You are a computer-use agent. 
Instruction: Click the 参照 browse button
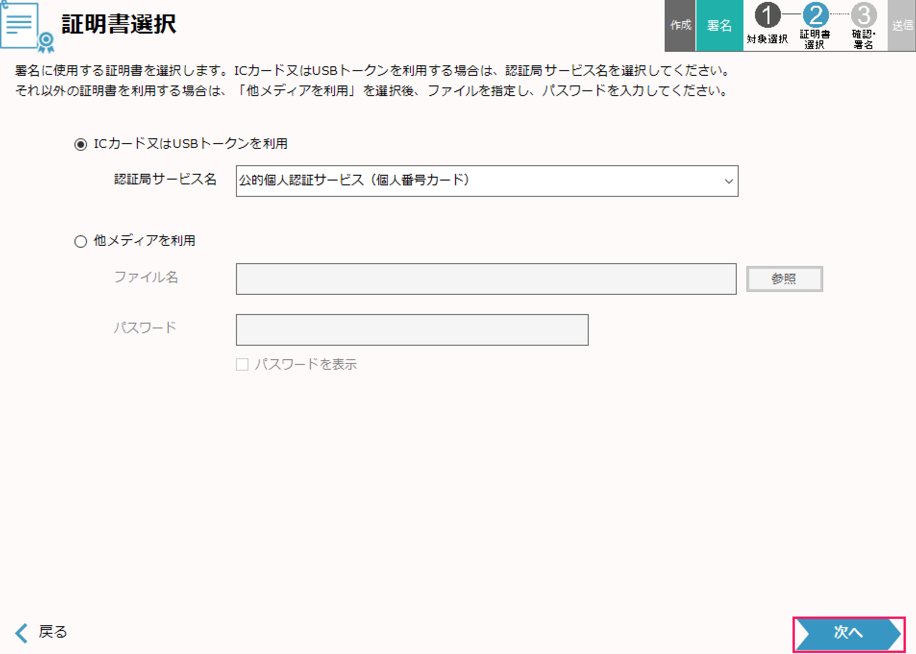pyautogui.click(x=784, y=279)
